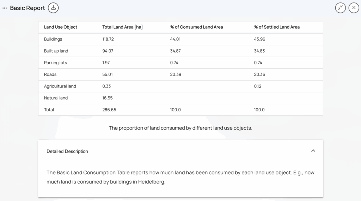The height and width of the screenshot is (201, 361).
Task: Click the % of Settled Land Area header
Action: coord(277,27)
